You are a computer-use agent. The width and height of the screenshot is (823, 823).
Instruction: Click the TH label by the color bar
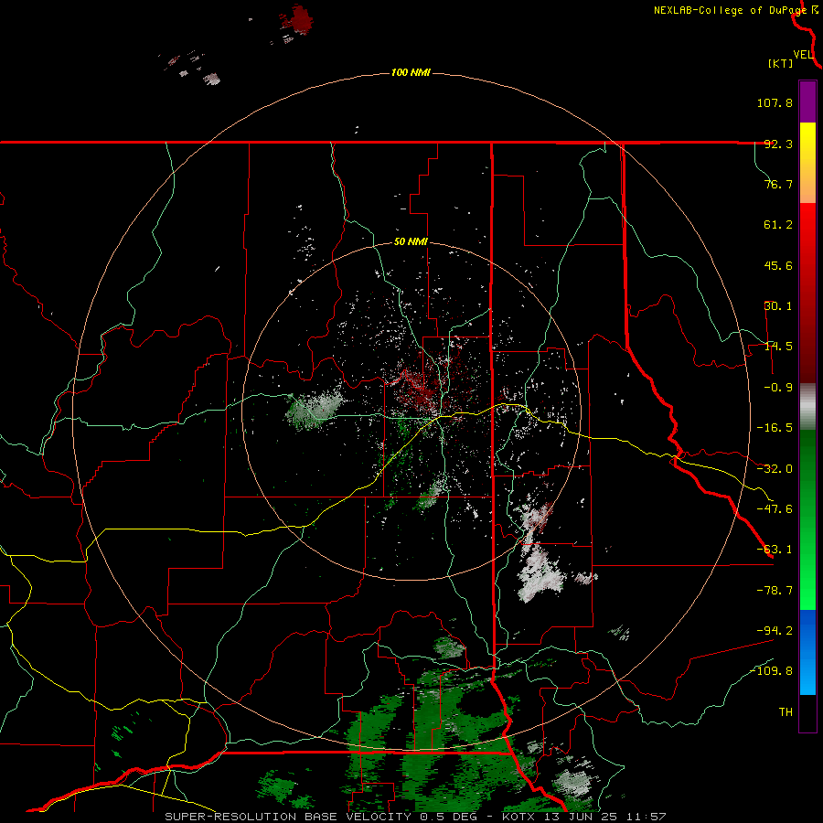coord(786,712)
